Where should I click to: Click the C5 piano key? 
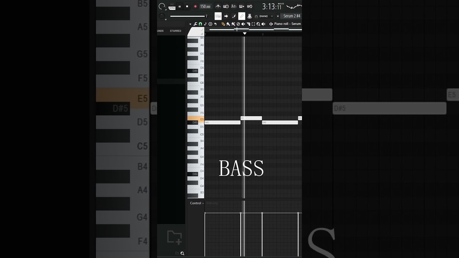point(196,134)
